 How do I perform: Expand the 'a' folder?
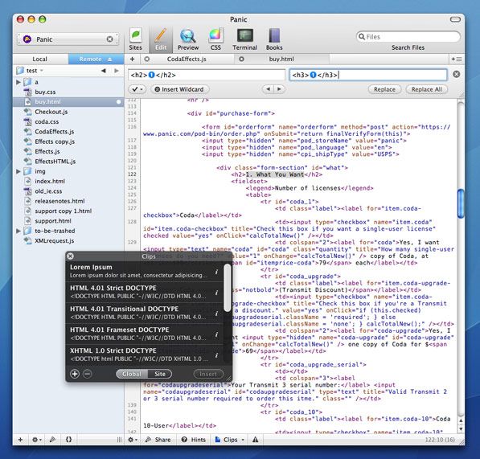click(x=18, y=82)
